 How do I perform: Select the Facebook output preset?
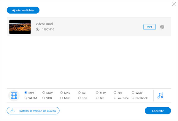(x=133, y=98)
